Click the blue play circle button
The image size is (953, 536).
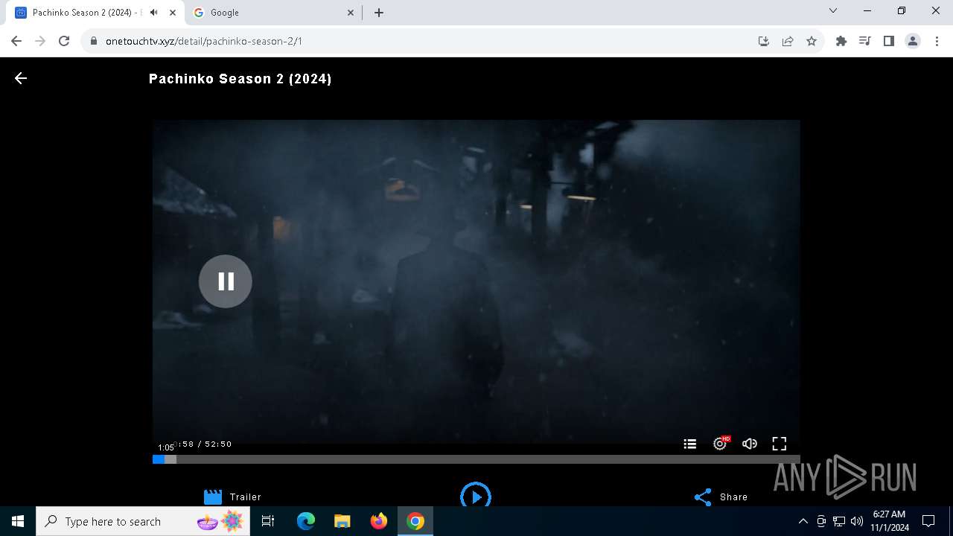(x=476, y=497)
